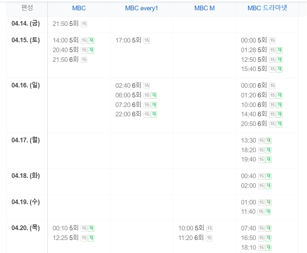Click the 재 rerun badge beside 01:28 5회
The image size is (307, 253).
coord(279,50)
